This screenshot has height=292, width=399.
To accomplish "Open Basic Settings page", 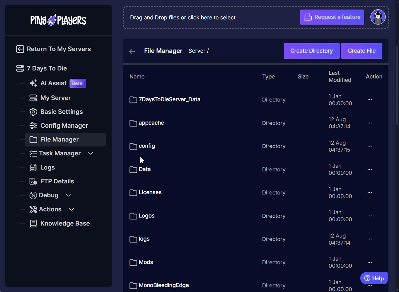I will click(62, 112).
